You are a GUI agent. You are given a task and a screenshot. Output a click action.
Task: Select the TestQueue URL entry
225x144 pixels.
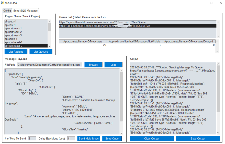pyautogui.click(x=138, y=22)
